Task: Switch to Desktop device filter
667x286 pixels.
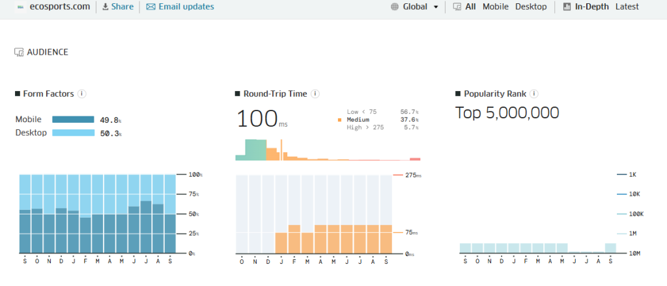Action: [x=531, y=7]
